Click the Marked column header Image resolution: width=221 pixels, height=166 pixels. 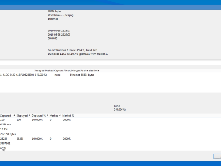[x=54, y=116]
